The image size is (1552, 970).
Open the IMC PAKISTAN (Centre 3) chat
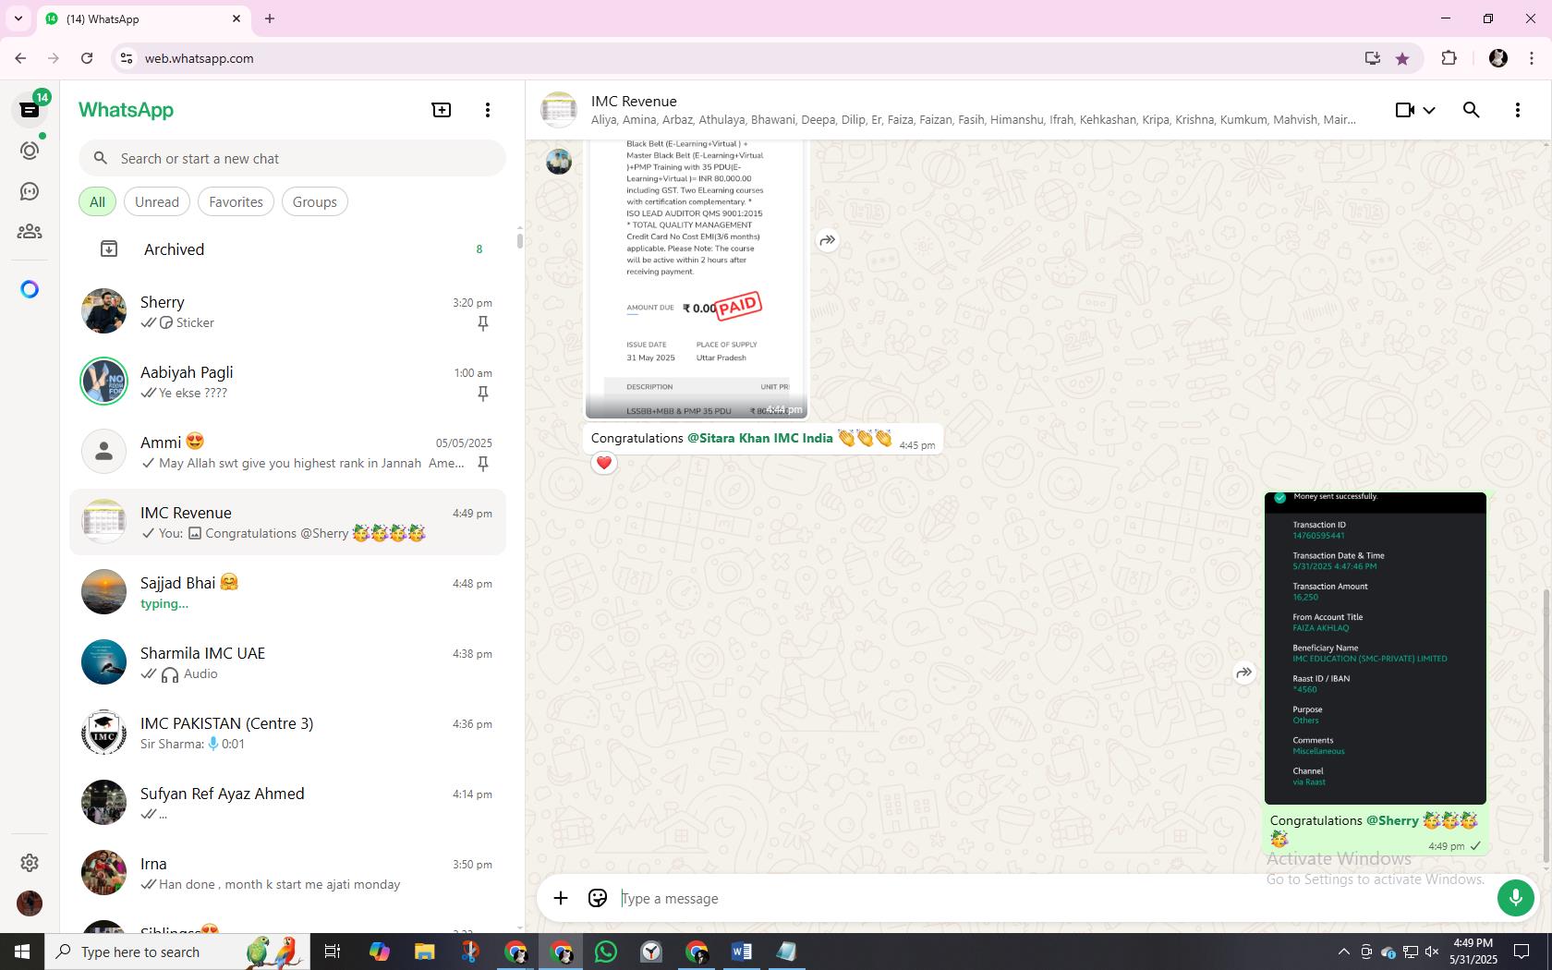(x=288, y=733)
